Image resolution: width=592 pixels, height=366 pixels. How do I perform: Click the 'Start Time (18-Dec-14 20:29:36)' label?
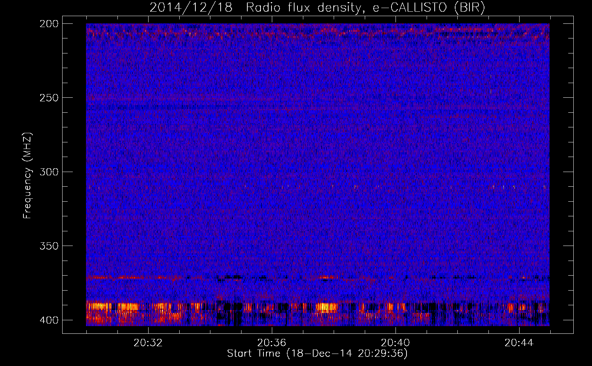pos(317,354)
